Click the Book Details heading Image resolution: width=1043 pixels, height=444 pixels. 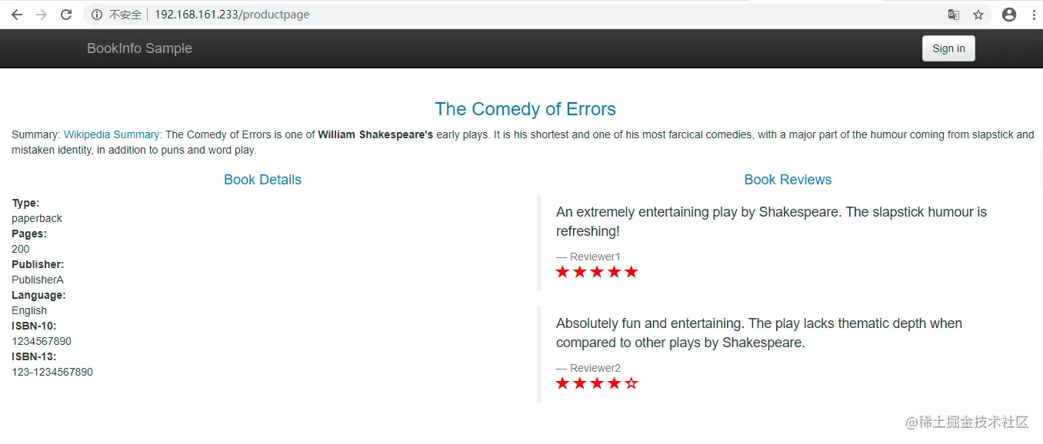click(x=262, y=180)
